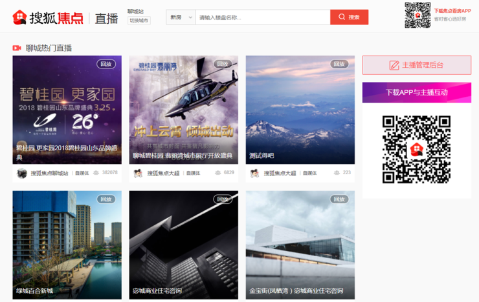The image size is (479, 302).
Task: Click the 自媒体 tag beside 搜狐焦点聊城站
Action: click(x=82, y=173)
